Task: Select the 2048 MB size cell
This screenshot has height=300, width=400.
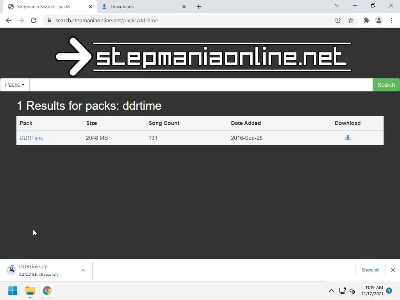Action: pos(97,138)
